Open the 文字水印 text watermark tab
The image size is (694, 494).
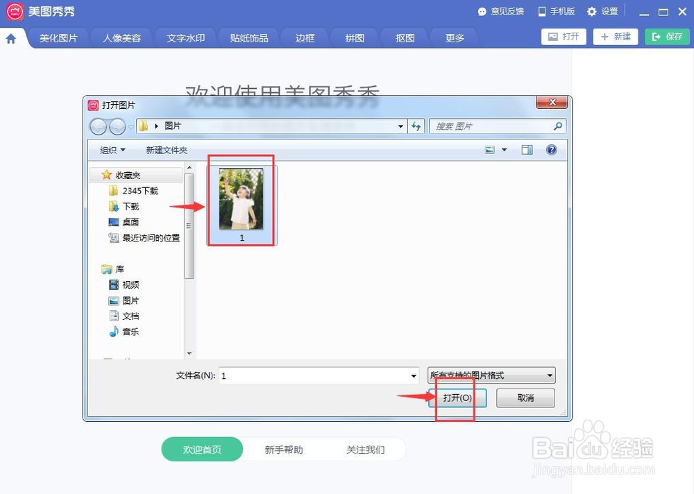tap(185, 38)
